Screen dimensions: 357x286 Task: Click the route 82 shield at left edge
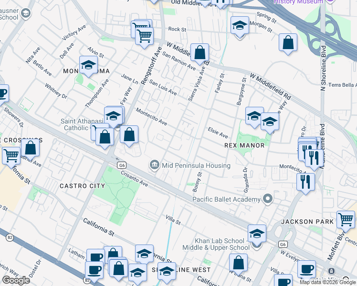pos(10,238)
